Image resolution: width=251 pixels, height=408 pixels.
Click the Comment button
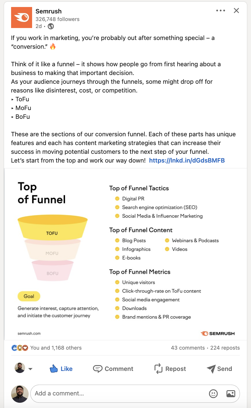pos(113,369)
